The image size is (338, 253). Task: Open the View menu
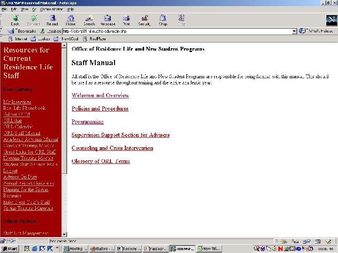[24, 9]
